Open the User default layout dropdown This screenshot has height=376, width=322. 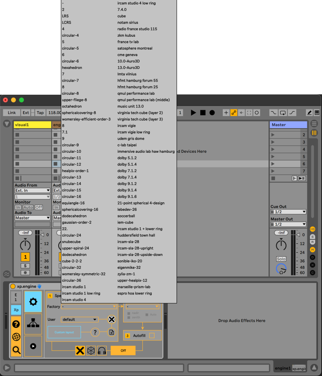pos(79,319)
